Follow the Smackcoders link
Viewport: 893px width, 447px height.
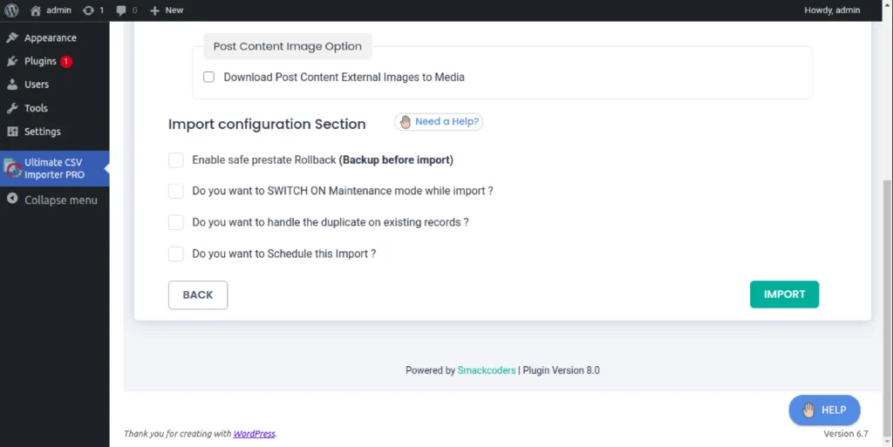[x=486, y=370]
